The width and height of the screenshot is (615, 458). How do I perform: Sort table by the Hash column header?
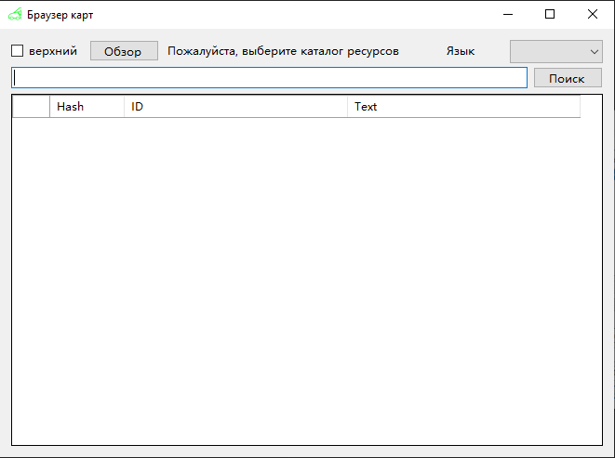pyautogui.click(x=86, y=107)
